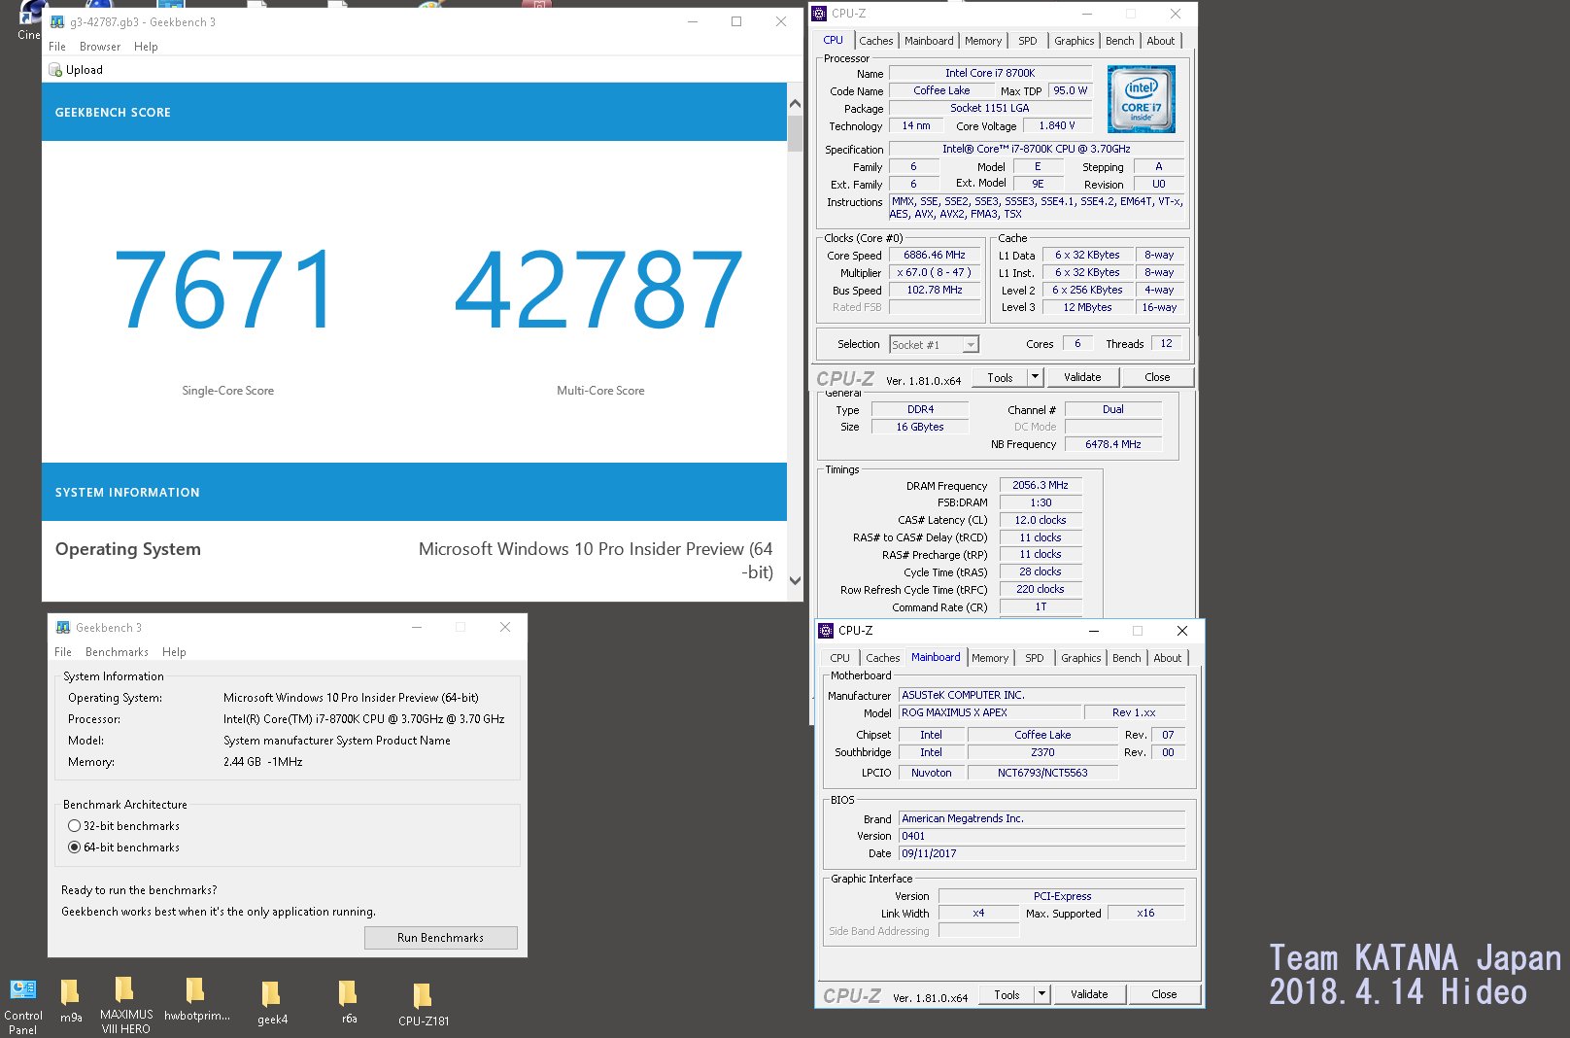Screen dimensions: 1570x1038
Task: Switch to Graphics tab in lower CPU-Z
Action: (1080, 658)
